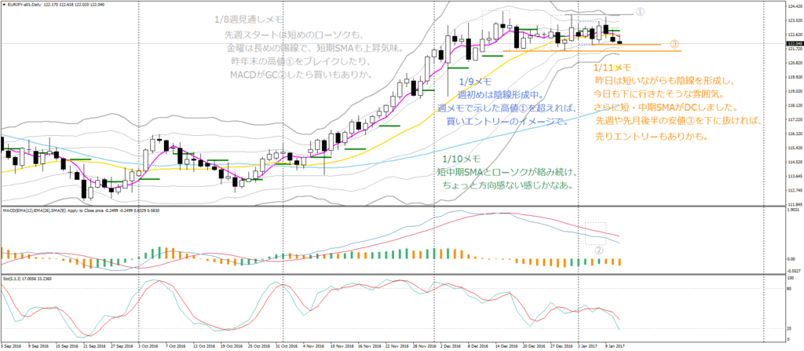This screenshot has height=351, width=804.
Task: Click the 15 Sep 2016 date label
Action: [x=68, y=346]
